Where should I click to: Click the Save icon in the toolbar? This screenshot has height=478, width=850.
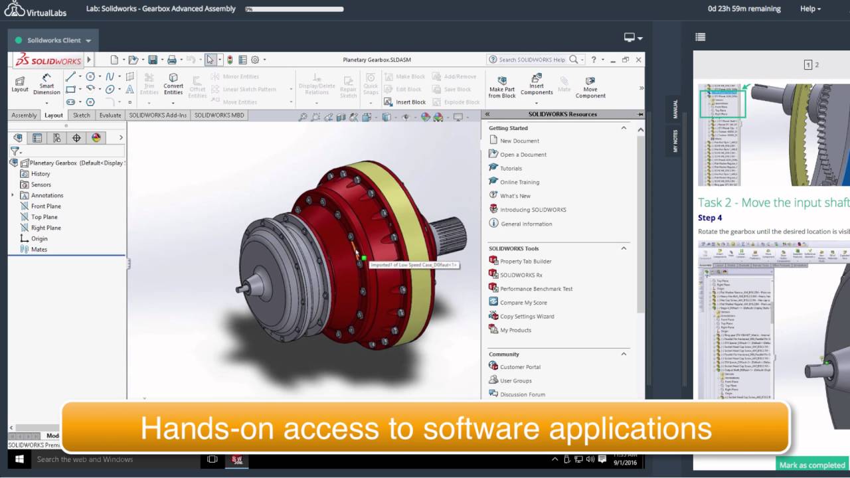click(x=153, y=60)
